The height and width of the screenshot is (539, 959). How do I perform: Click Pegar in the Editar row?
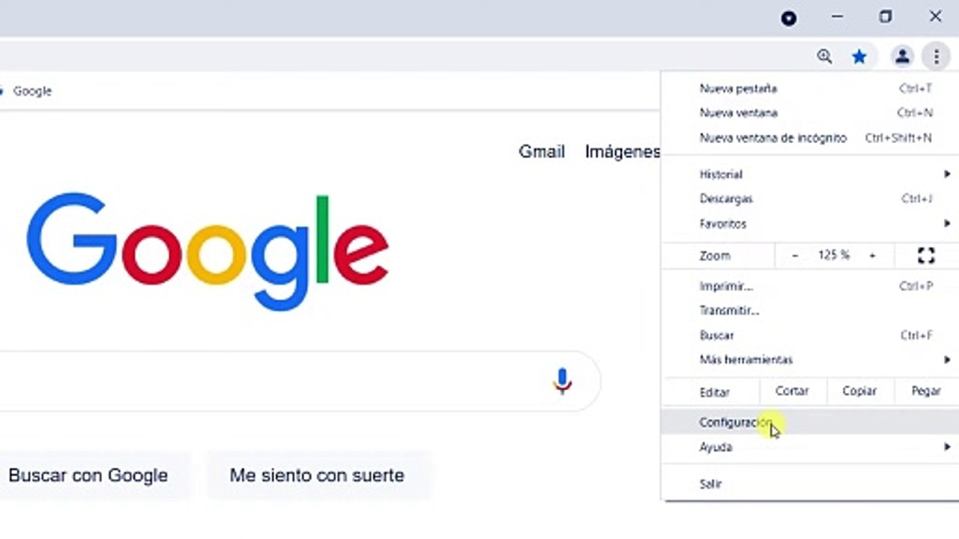tap(926, 391)
